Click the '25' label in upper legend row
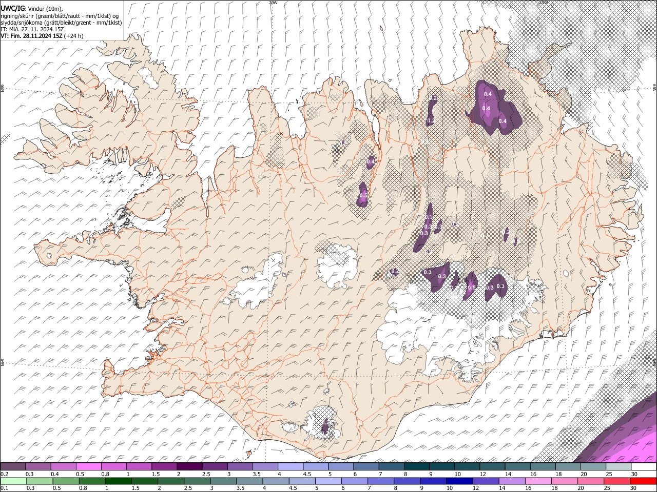Screen dimensions: 657x492 609,474
